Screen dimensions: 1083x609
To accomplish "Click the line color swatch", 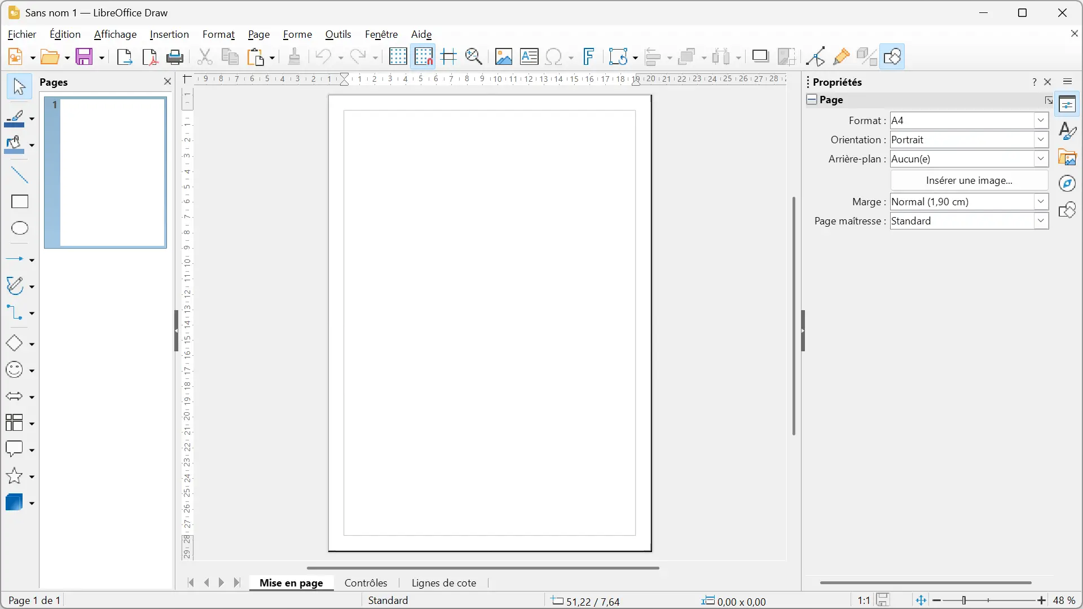I will [15, 119].
